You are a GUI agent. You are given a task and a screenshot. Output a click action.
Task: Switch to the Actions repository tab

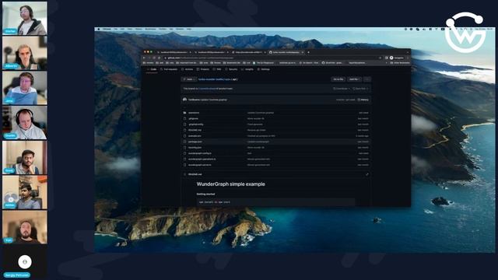[x=188, y=69]
